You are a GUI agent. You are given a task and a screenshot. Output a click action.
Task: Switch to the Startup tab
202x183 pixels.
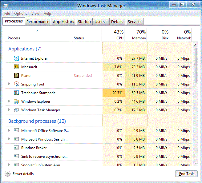(x=84, y=22)
